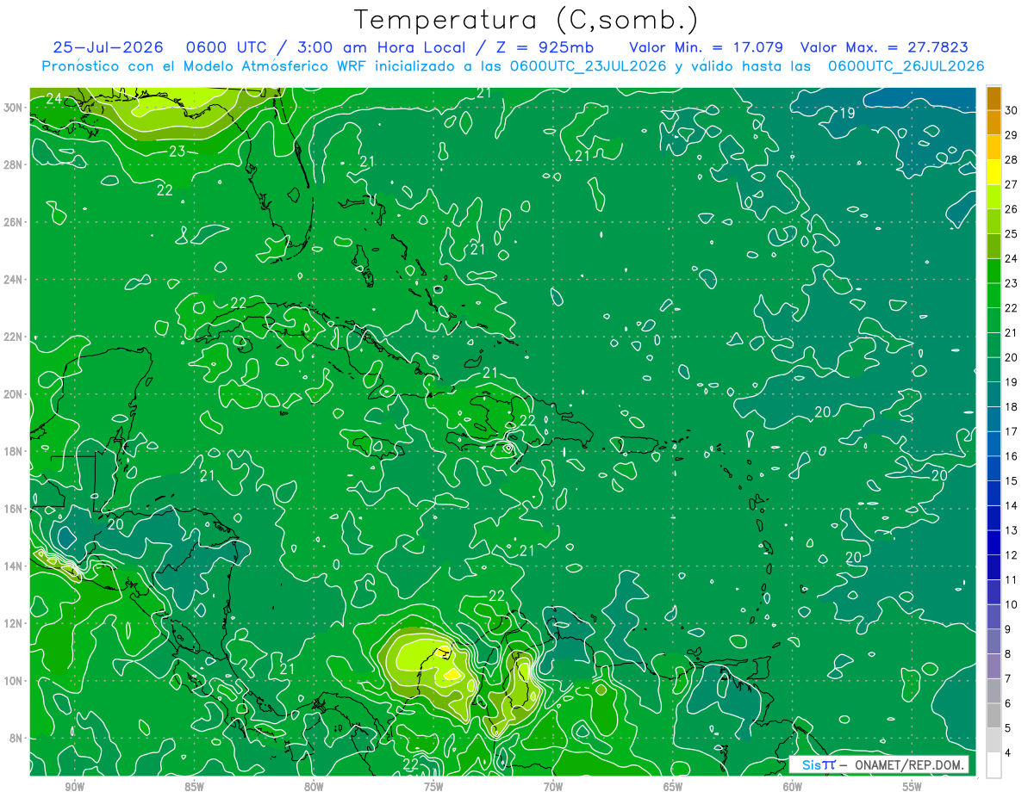
Task: Pick the teal colorbar swatch between 18 and 19
Action: pos(994,394)
